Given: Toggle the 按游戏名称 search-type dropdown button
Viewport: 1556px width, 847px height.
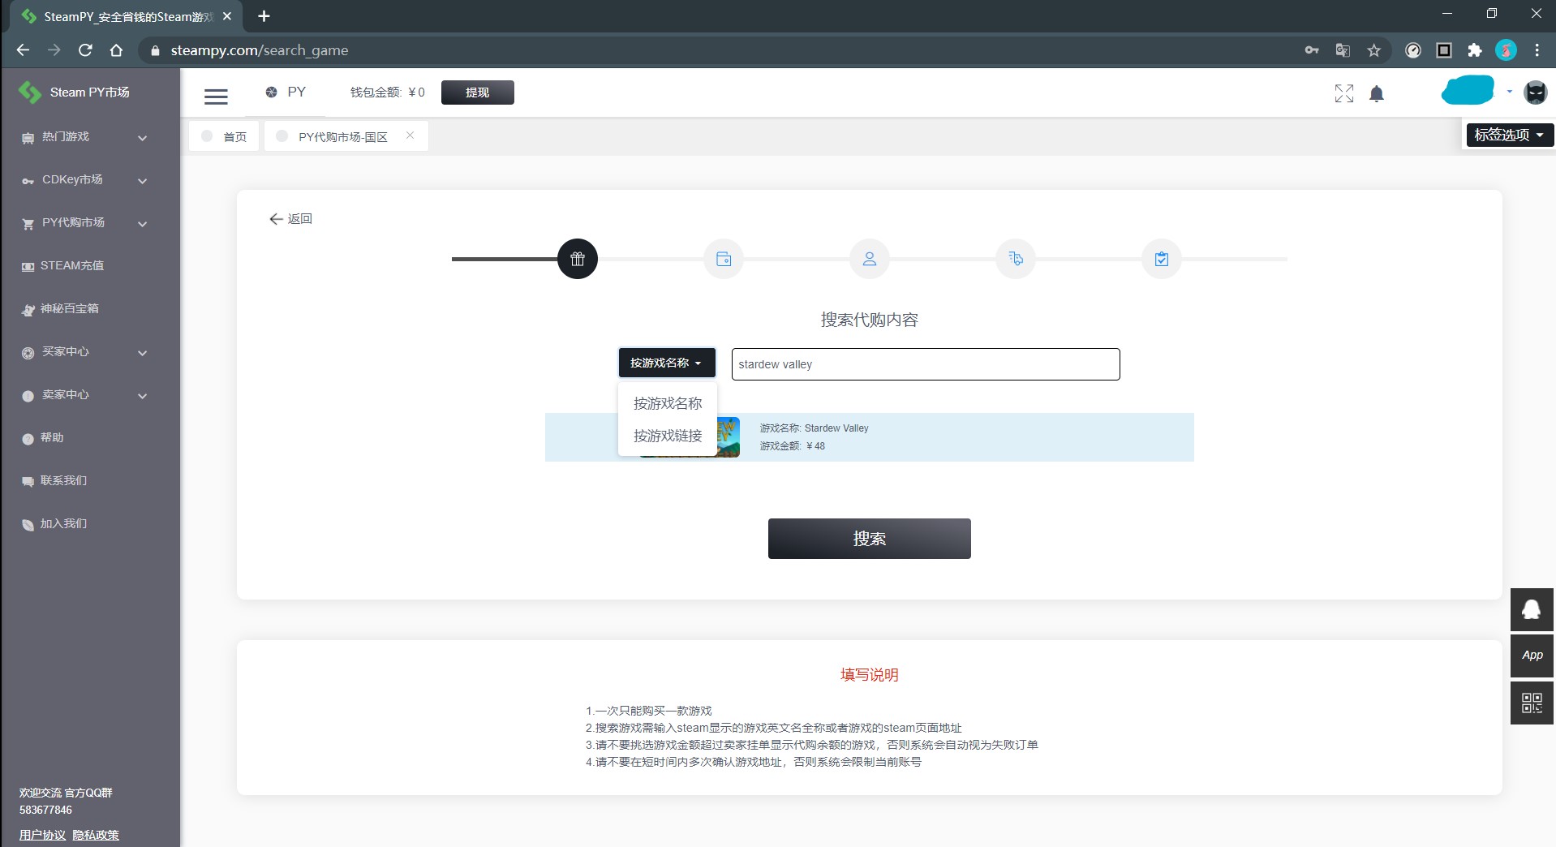Looking at the screenshot, I should (667, 363).
